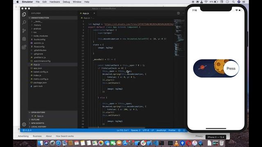Expand the .history folder
262x147 pixels.
click(53, 25)
